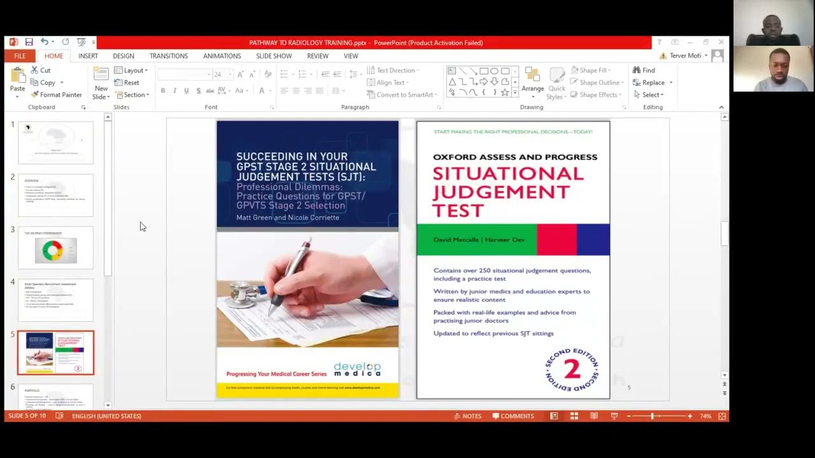Pick the Rectangle shape in gallery
This screenshot has width=815, height=458.
(484, 71)
